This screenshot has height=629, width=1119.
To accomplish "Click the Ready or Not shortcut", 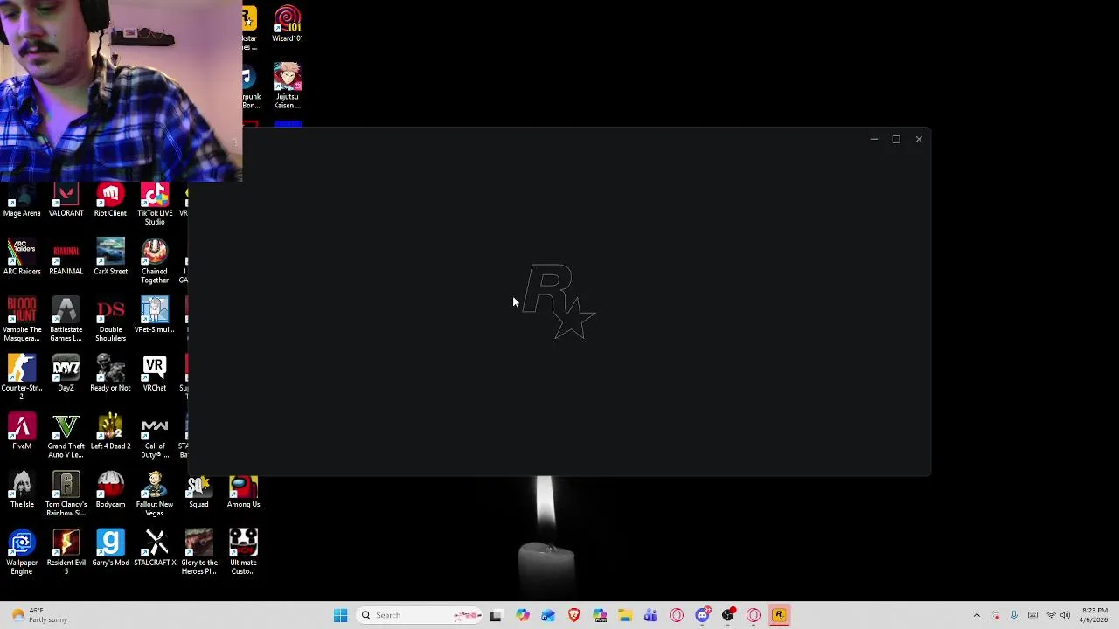I will pos(110,374).
